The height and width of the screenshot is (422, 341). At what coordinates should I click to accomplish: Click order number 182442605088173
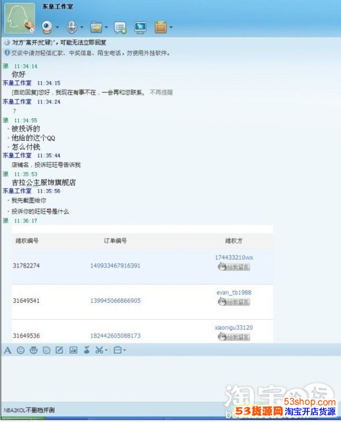115,336
